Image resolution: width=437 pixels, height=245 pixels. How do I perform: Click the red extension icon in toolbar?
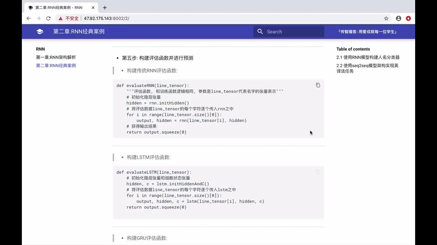click(x=408, y=18)
